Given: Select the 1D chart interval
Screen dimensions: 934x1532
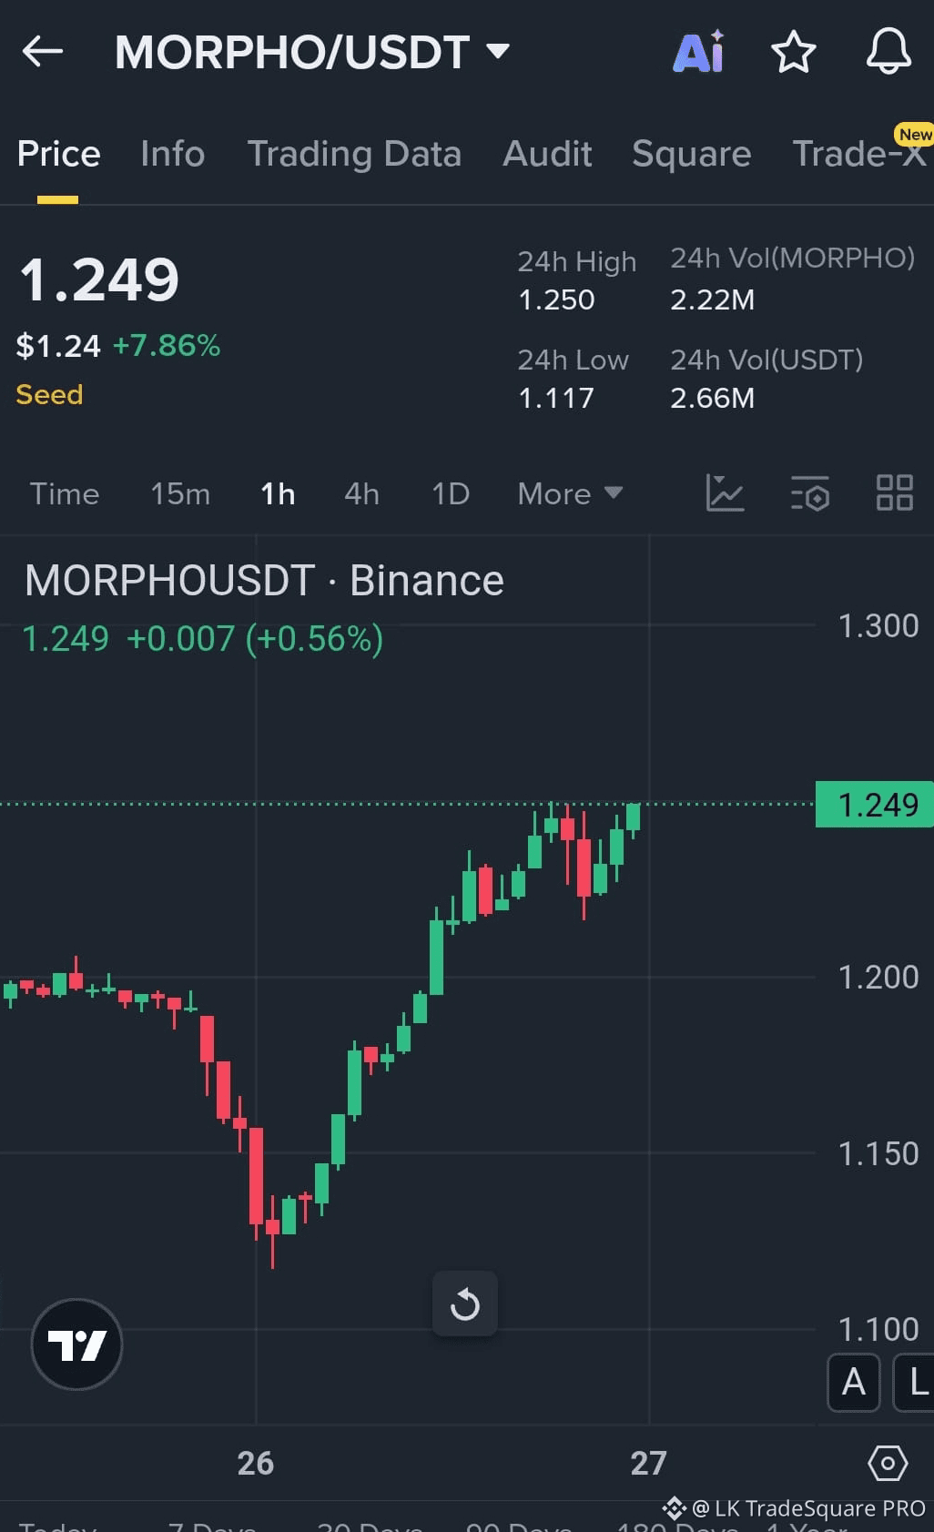Looking at the screenshot, I should click(x=450, y=493).
